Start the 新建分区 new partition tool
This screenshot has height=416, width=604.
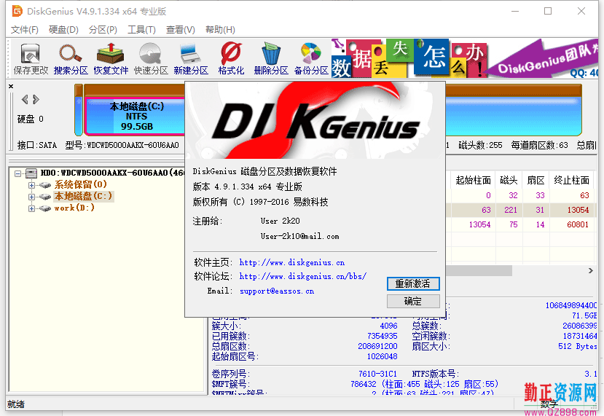click(x=191, y=59)
